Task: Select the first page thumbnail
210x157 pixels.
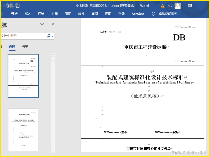Action: point(23,76)
